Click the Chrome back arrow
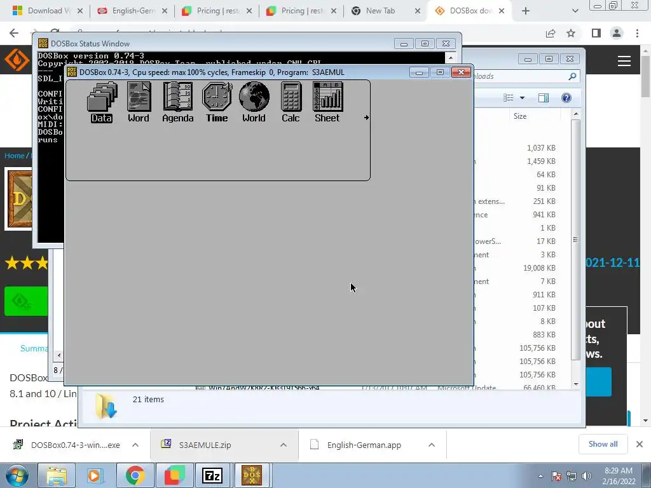The image size is (651, 488). point(14,33)
